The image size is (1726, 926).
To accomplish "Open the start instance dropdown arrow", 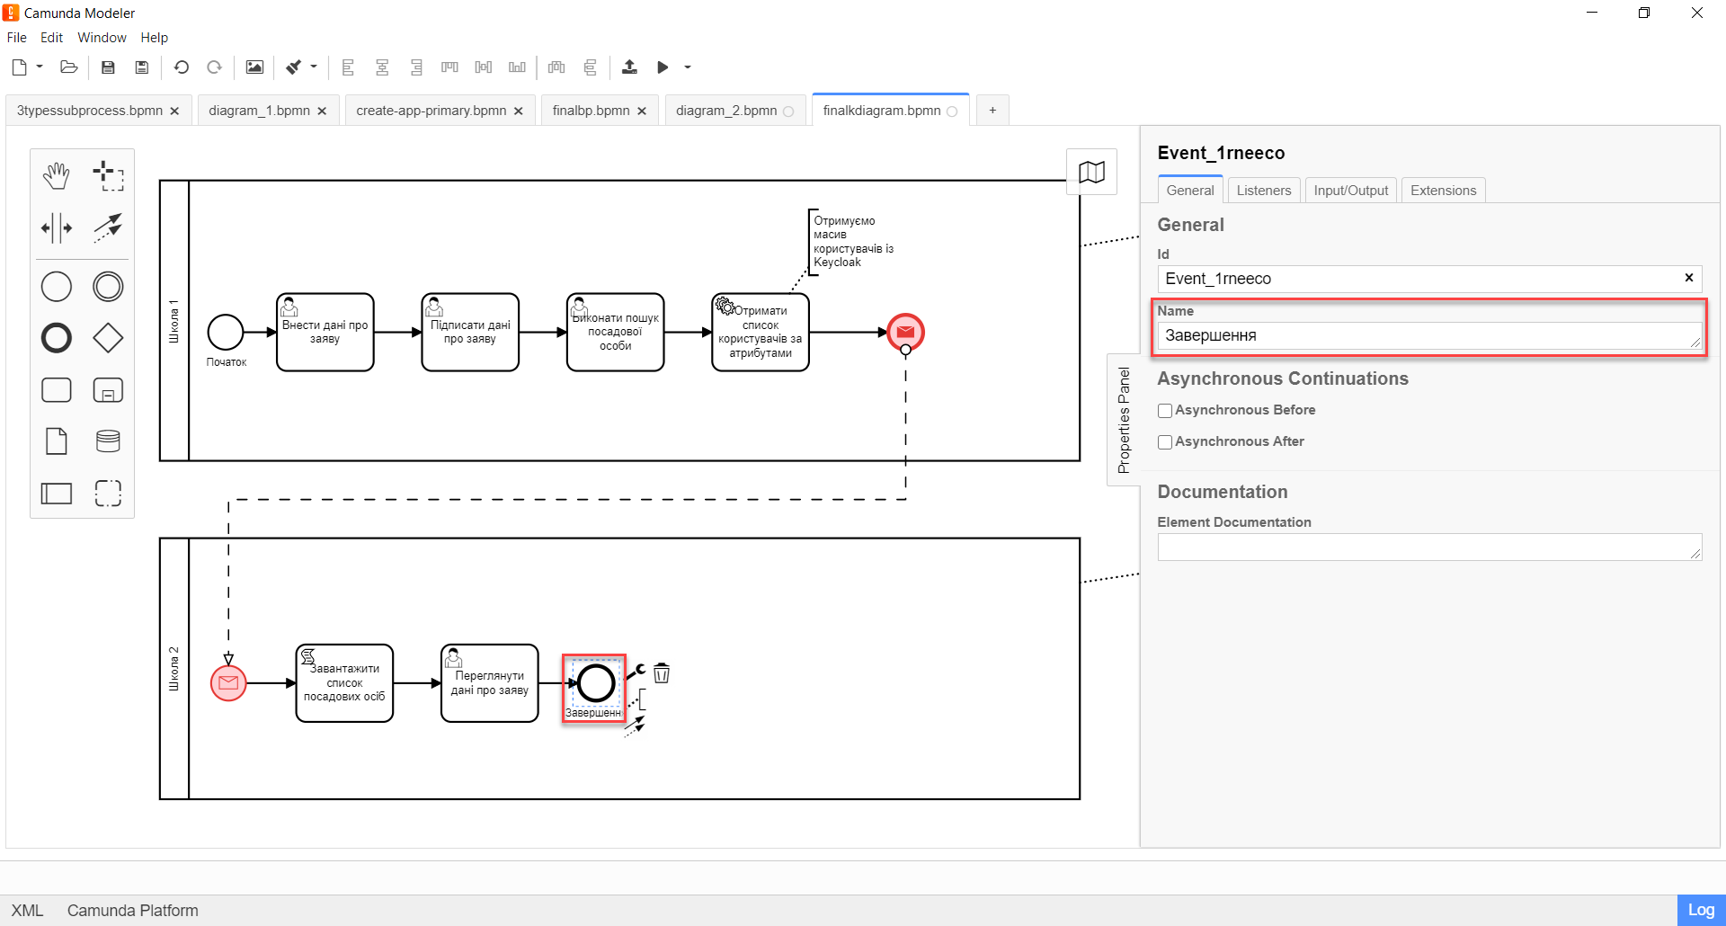I will [x=688, y=67].
